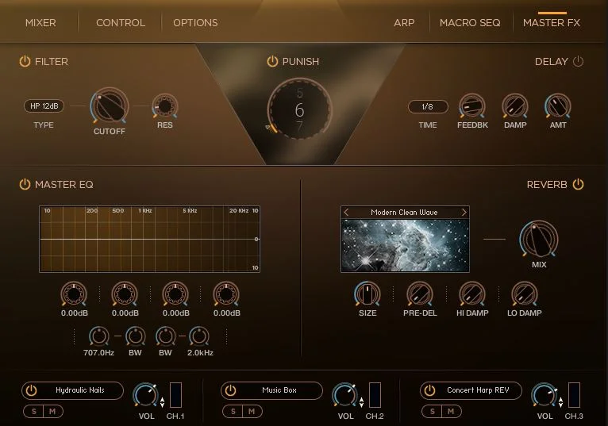Click the filter Cutoff knob
This screenshot has height=426, width=608.
(110, 106)
